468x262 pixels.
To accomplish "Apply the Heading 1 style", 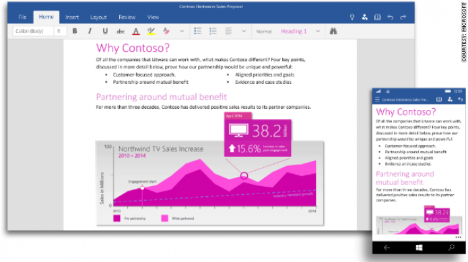I will point(294,32).
